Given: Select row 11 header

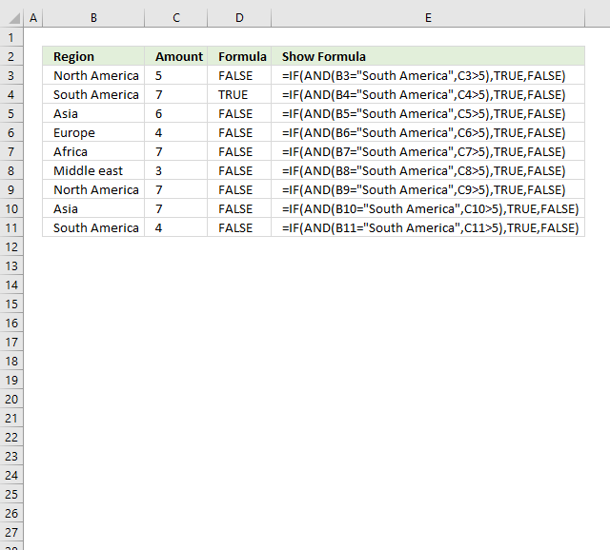Looking at the screenshot, I should (x=11, y=227).
